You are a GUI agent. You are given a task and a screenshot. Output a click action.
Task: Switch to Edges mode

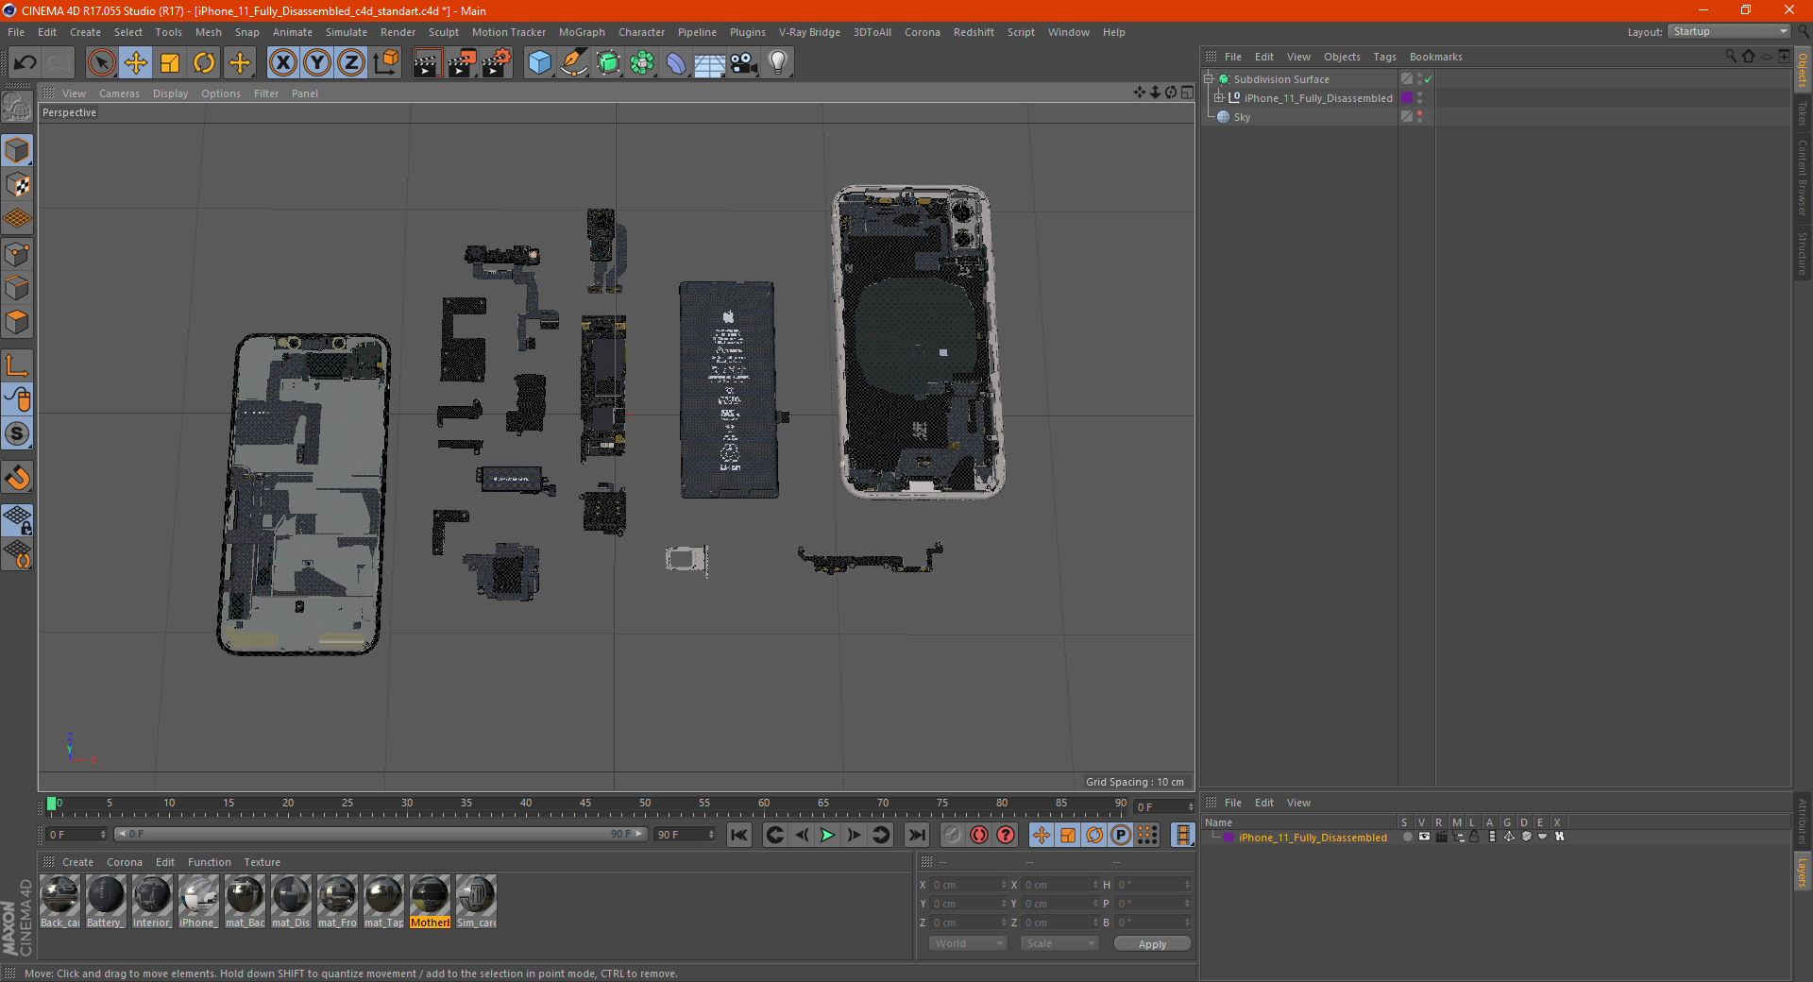pyautogui.click(x=17, y=288)
